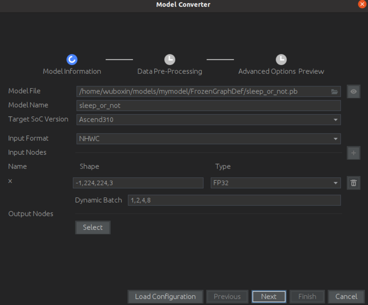Add an input node with plus button
This screenshot has height=305, width=368.
coord(354,153)
